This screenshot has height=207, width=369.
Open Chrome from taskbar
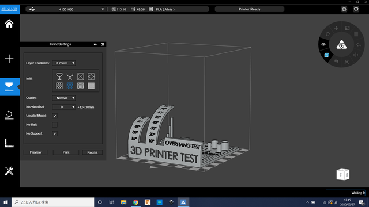(135, 202)
